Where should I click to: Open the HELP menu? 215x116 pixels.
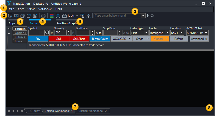pyautogui.click(x=59, y=9)
